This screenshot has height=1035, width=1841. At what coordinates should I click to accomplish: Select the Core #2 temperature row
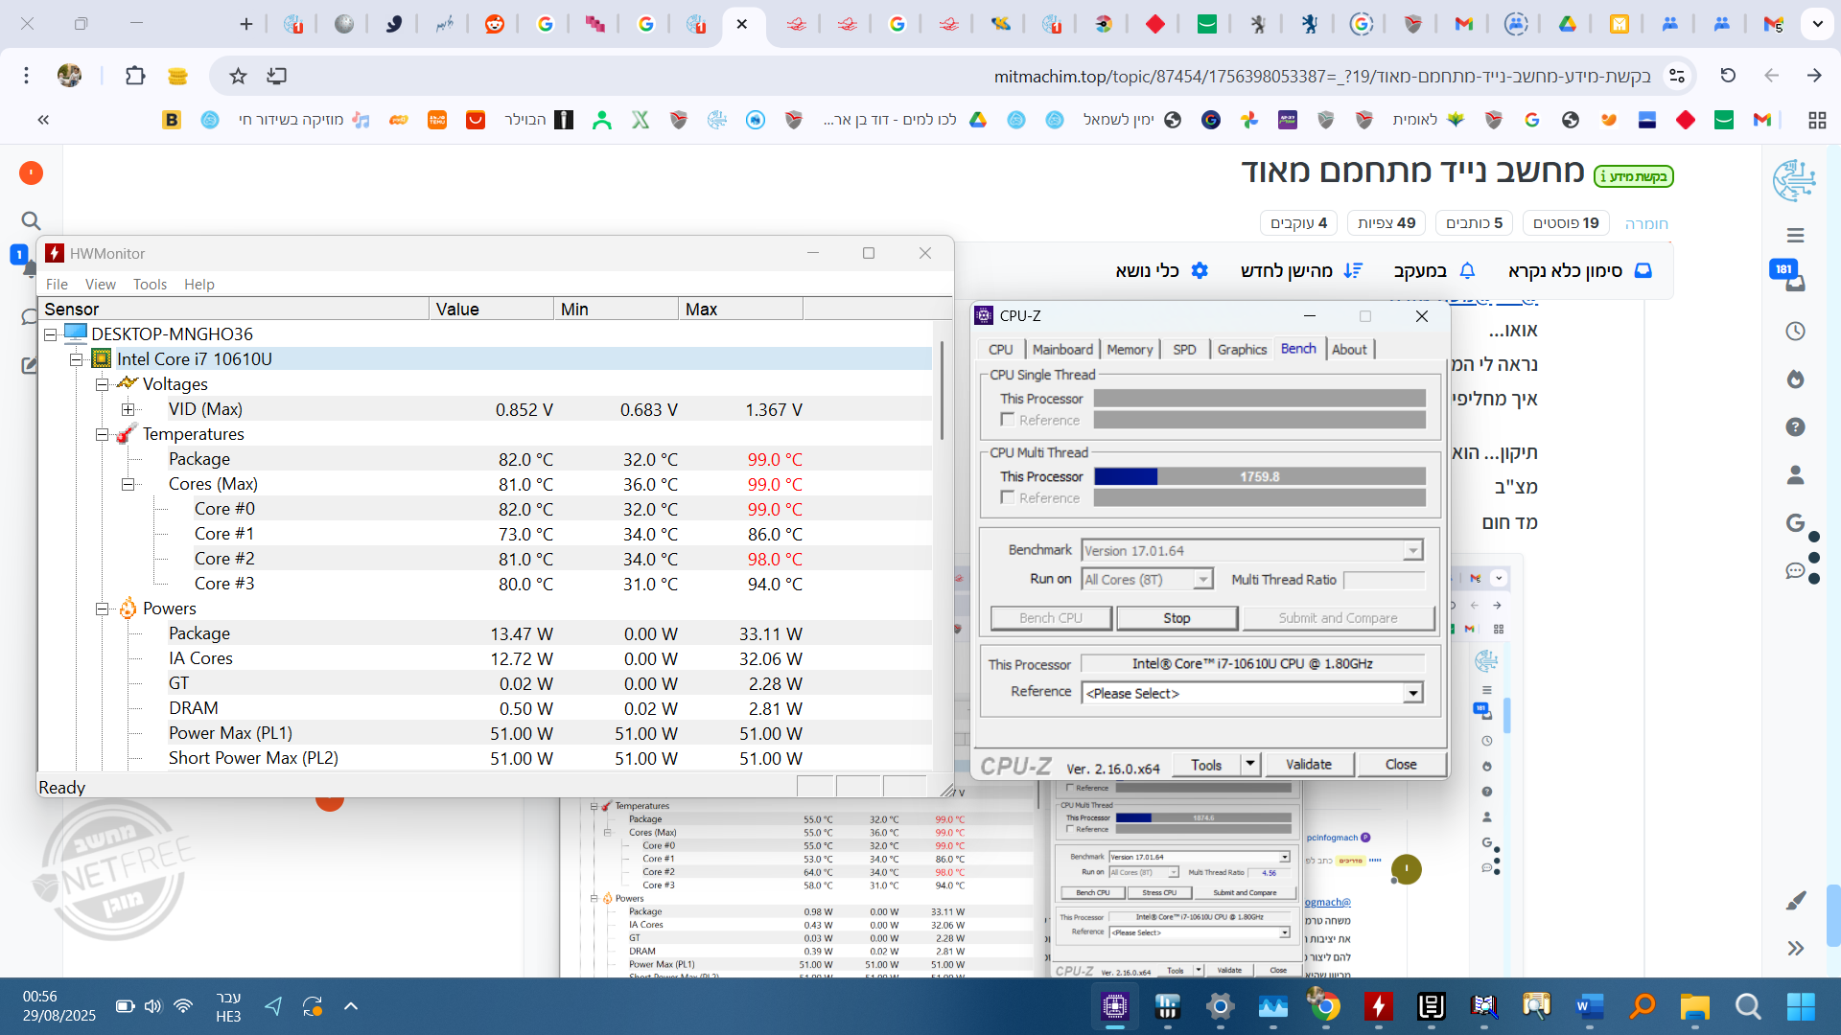click(484, 559)
